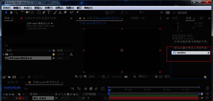Click the project panel search field

38,45
